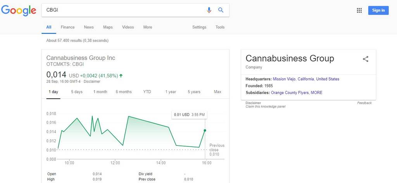This screenshot has height=183, width=397.
Task: Click the High 0,019 row
Action: click(74, 179)
